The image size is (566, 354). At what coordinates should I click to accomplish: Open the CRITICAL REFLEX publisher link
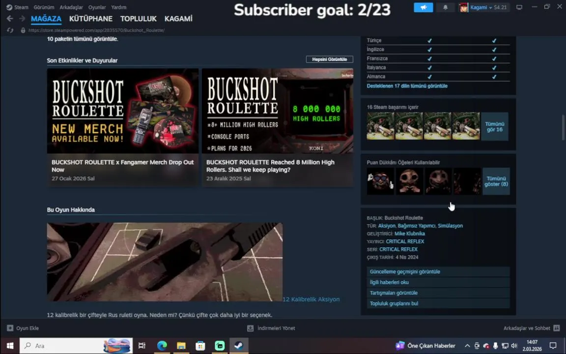coord(405,242)
